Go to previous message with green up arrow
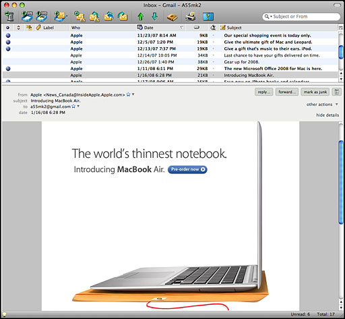 (x=141, y=17)
